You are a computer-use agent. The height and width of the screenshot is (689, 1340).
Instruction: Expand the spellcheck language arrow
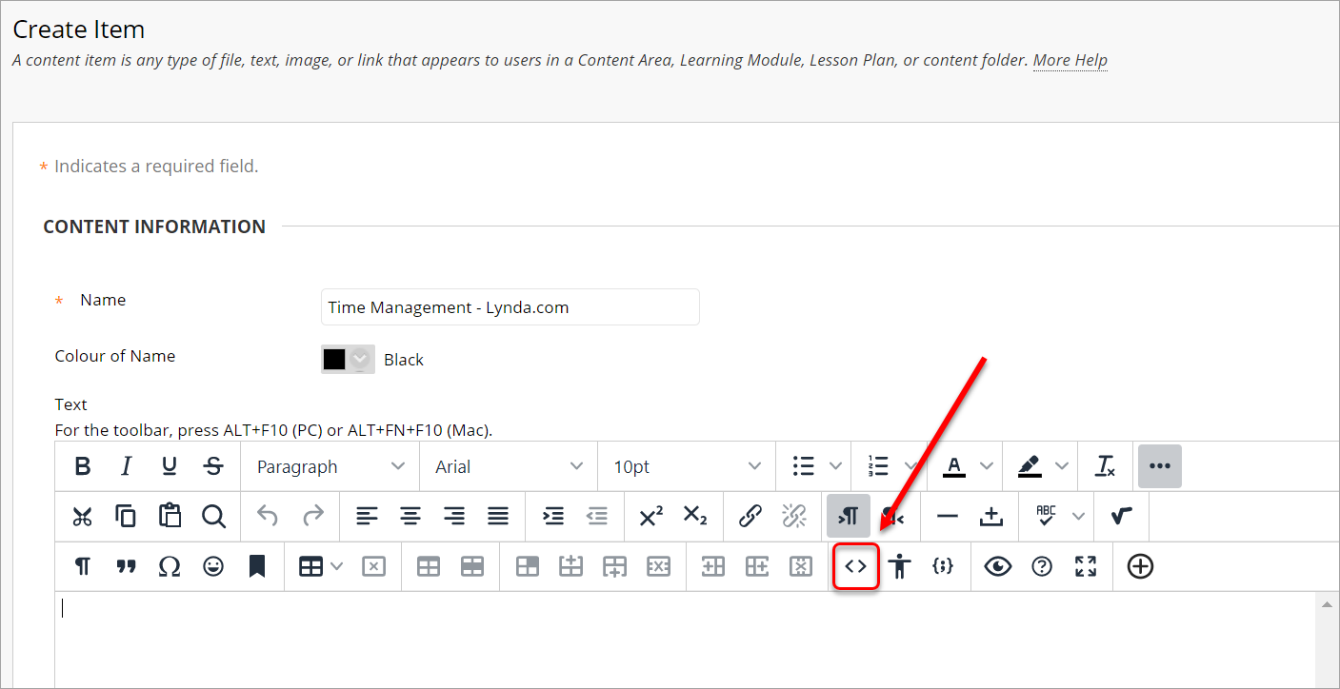pyautogui.click(x=1078, y=516)
